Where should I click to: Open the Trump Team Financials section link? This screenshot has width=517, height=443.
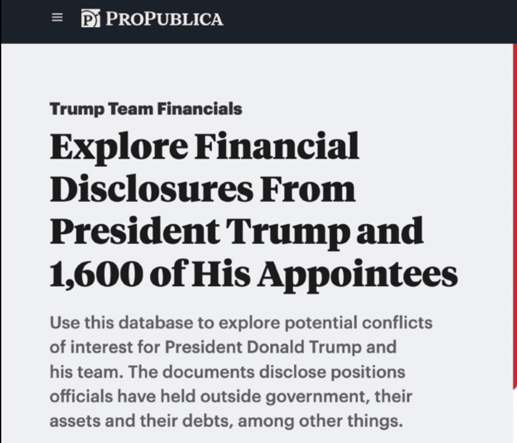coord(146,109)
